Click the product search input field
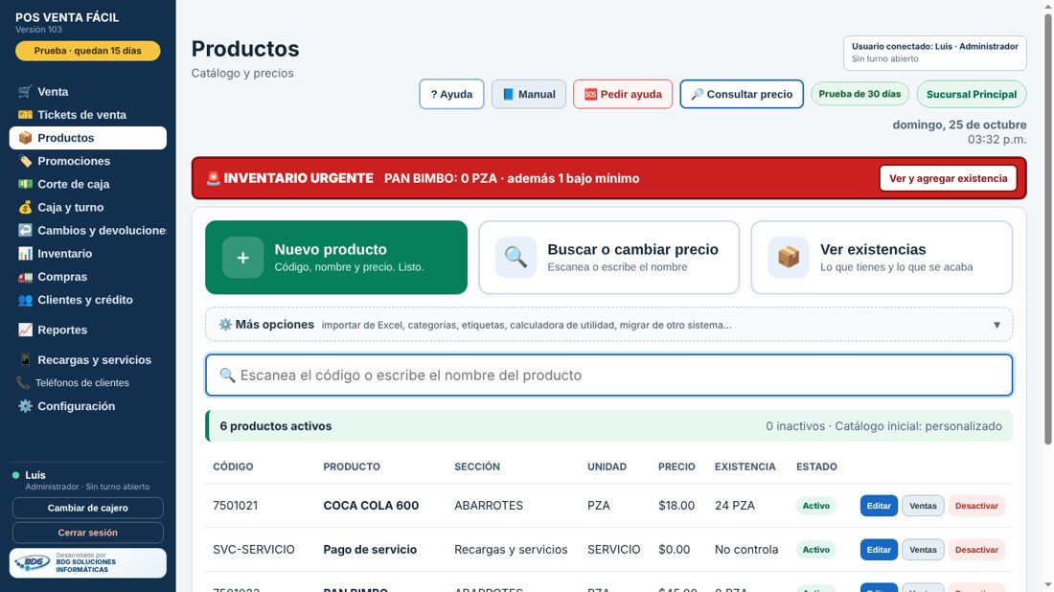Screen dimensions: 1054x592 609,375
